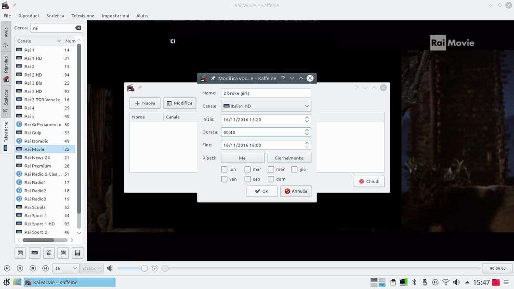Click the Canale column header sort arrow
Image resolution: width=514 pixels, height=289 pixels.
(x=59, y=41)
